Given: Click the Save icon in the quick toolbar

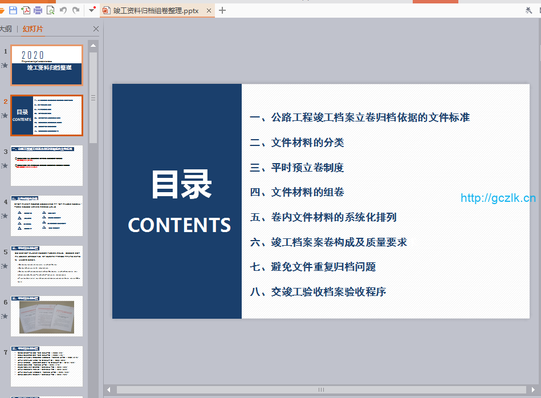Looking at the screenshot, I should click(13, 10).
